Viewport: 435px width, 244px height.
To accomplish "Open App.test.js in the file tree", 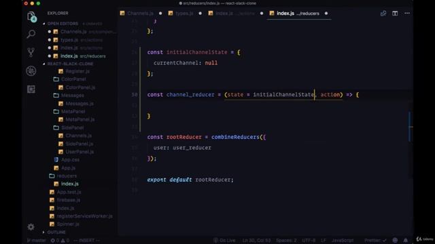I will [x=69, y=192].
